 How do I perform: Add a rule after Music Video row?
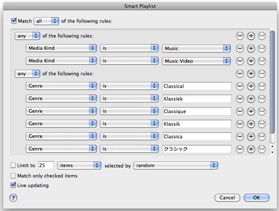click(x=251, y=61)
